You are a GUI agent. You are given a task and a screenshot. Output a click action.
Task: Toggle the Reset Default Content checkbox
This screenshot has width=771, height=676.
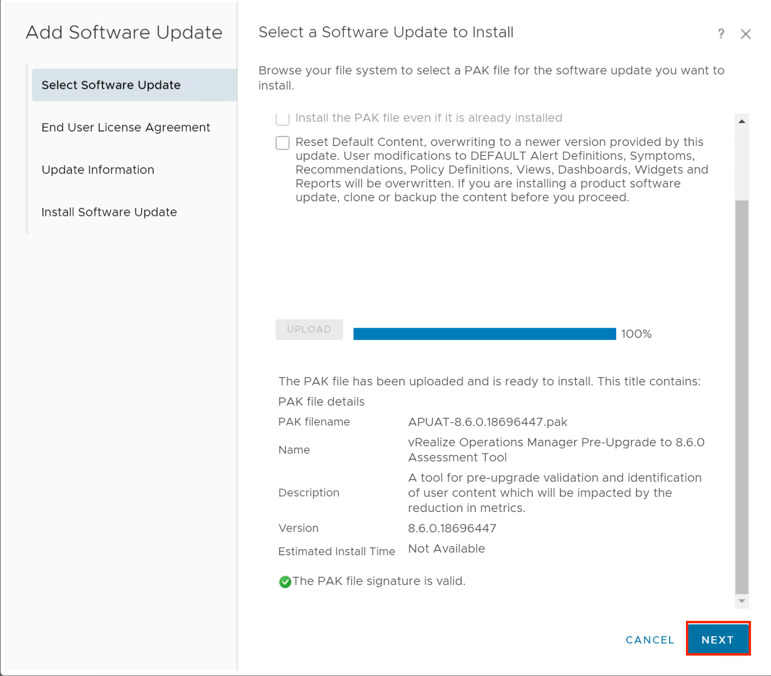click(x=283, y=143)
